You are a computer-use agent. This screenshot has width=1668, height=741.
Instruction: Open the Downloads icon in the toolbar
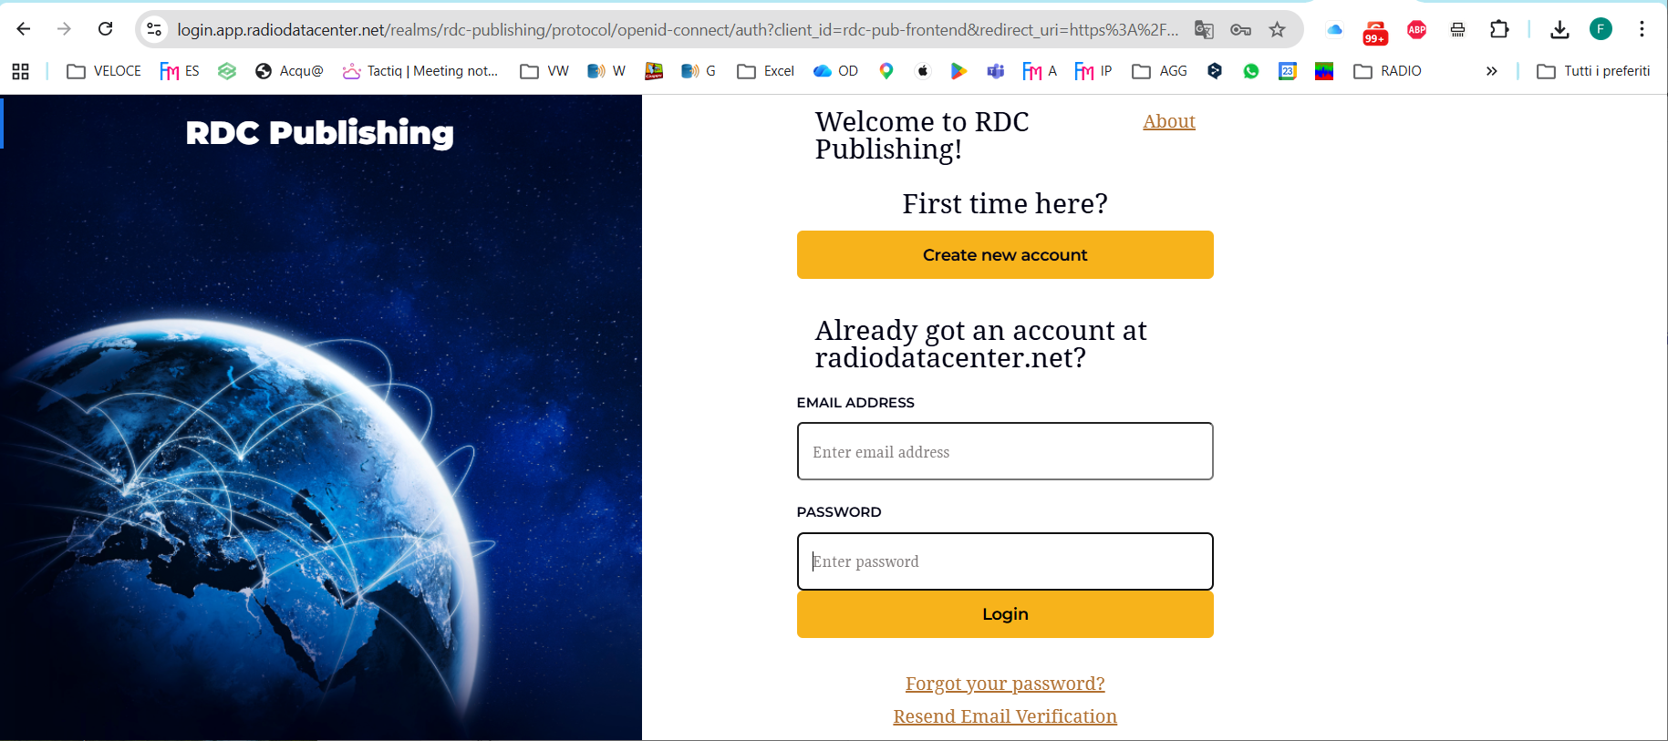pyautogui.click(x=1559, y=30)
